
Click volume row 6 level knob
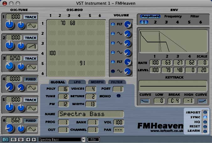(128, 71)
